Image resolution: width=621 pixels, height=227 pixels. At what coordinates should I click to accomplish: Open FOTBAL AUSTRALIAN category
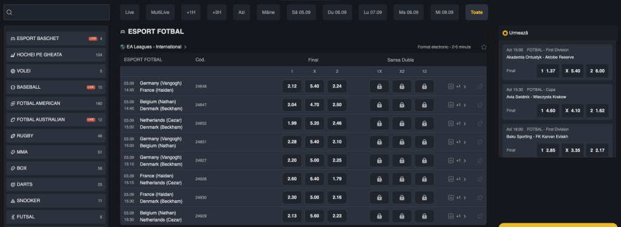click(x=56, y=120)
